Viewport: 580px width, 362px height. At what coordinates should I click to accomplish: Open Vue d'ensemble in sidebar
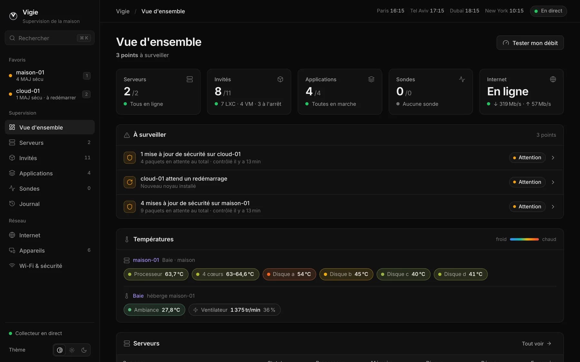[x=50, y=127]
